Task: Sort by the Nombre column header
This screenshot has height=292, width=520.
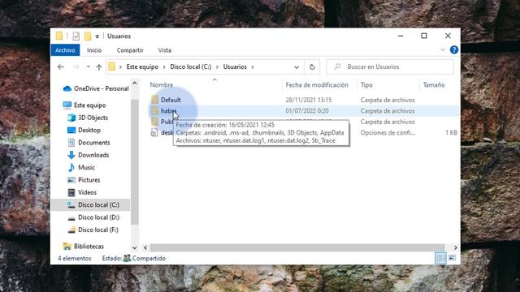Action: coord(162,85)
